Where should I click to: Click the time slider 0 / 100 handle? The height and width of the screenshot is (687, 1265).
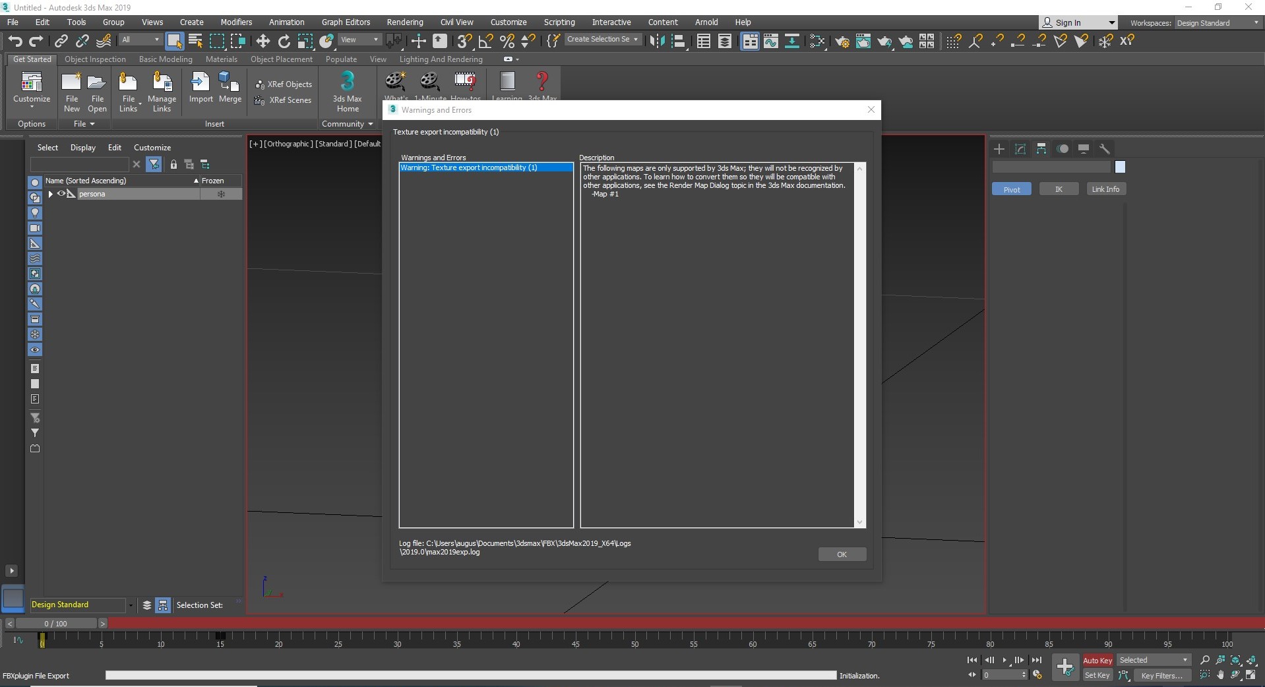coord(56,623)
